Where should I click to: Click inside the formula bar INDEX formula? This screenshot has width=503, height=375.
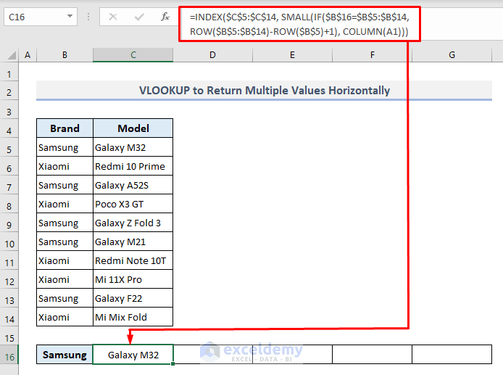coord(299,24)
